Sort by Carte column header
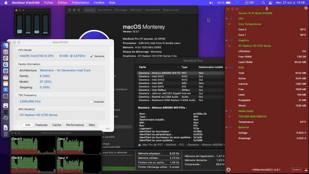This screenshot has width=309, height=174. click(x=159, y=67)
